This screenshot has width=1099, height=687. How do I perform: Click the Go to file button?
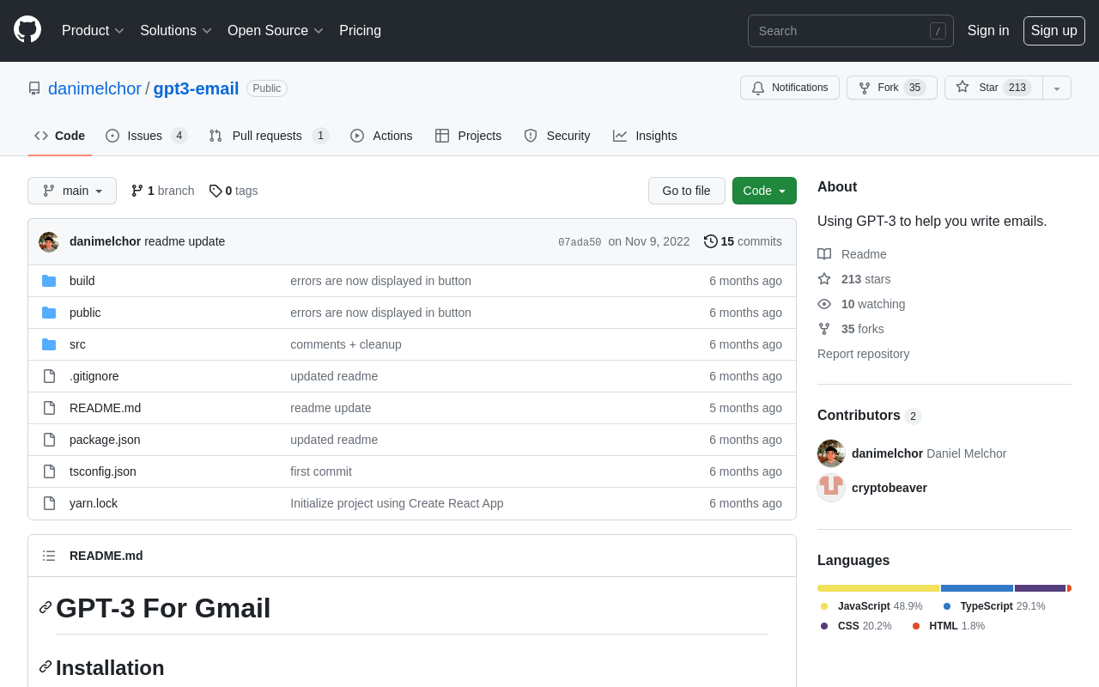[x=687, y=191]
